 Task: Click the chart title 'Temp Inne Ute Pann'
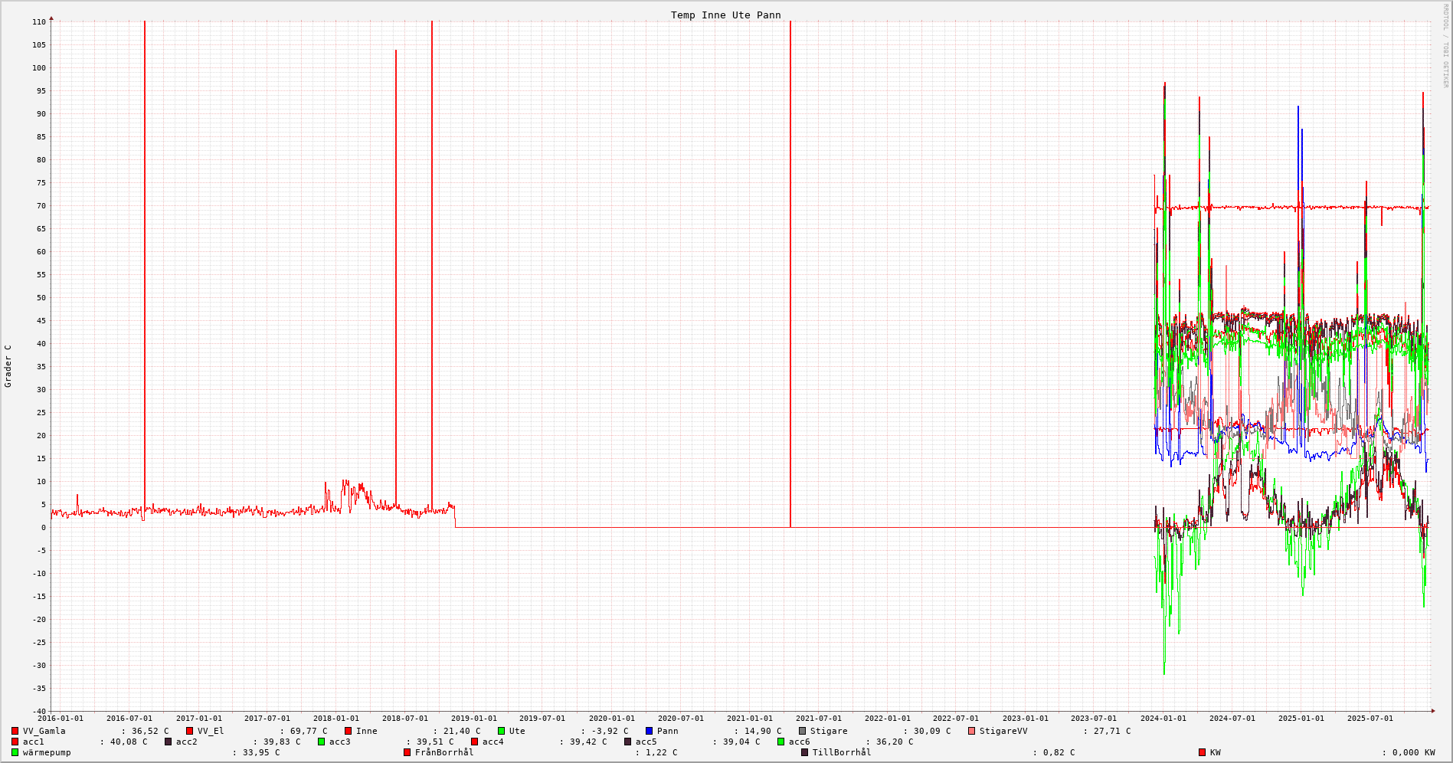pos(725,15)
